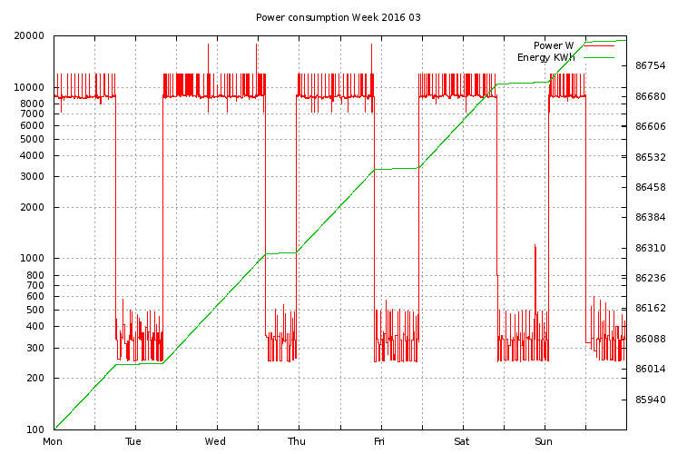The width and height of the screenshot is (697, 454).
Task: Click the 'Fri' x-axis label
Action: (x=379, y=441)
